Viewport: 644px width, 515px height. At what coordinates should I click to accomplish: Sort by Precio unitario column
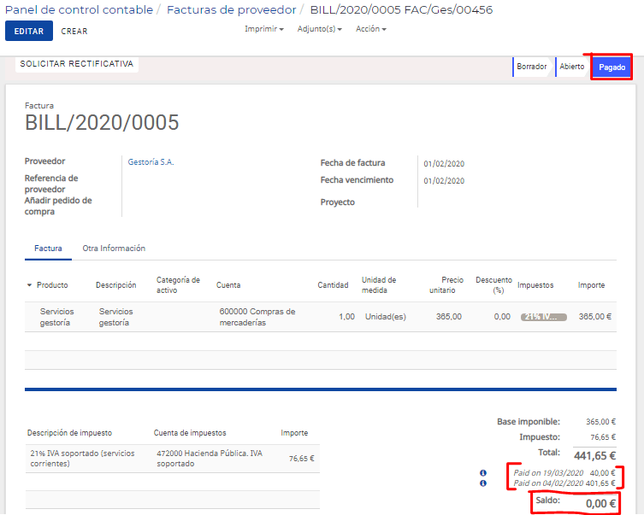coord(446,285)
